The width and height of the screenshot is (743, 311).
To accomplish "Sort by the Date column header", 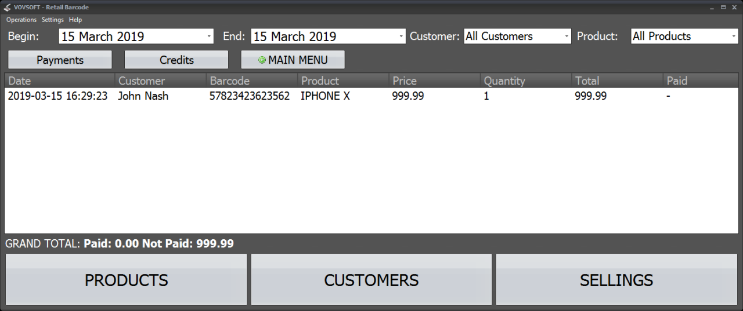I will [59, 81].
